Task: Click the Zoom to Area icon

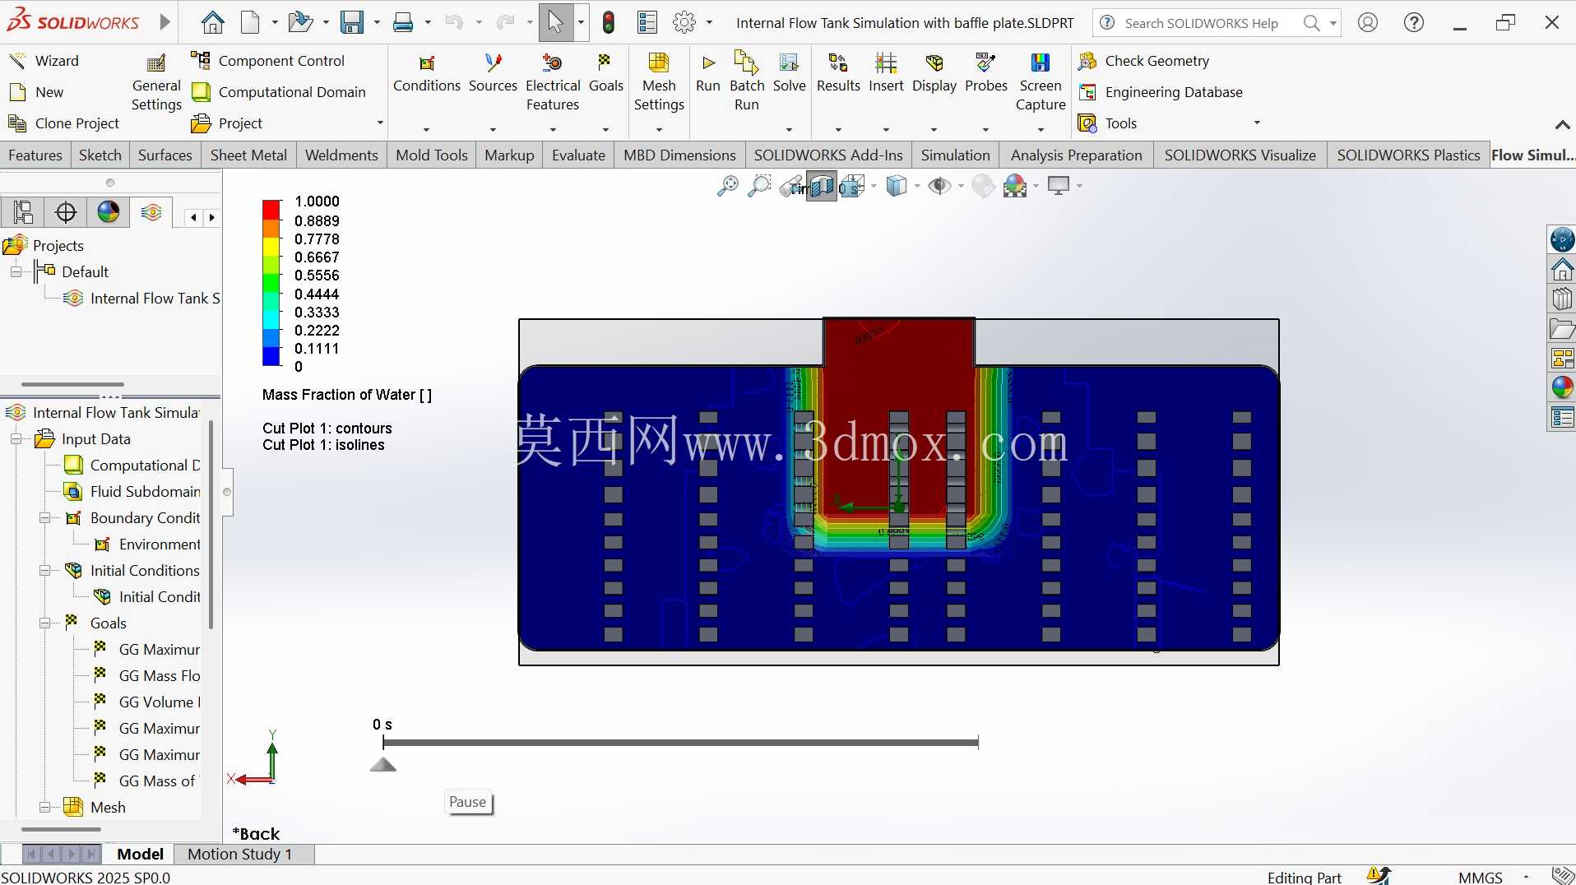Action: point(759,187)
